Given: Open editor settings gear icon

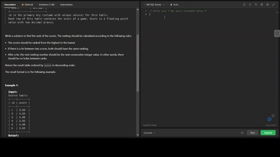Looking at the screenshot, I should pyautogui.click(x=267, y=5).
